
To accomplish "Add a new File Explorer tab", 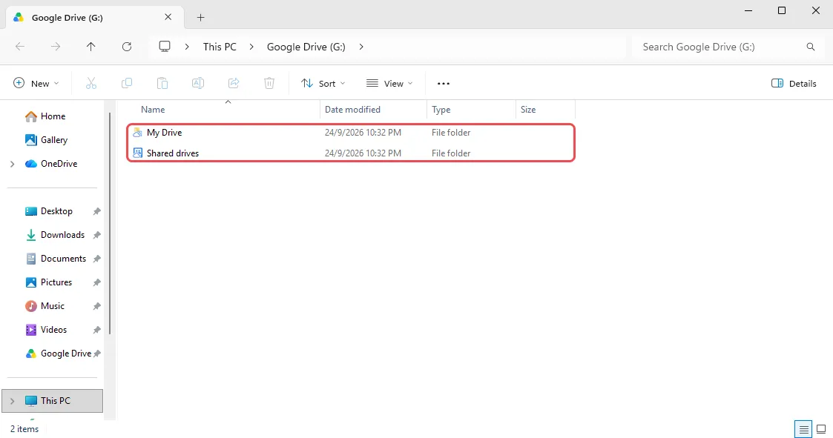I will (200, 18).
